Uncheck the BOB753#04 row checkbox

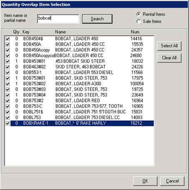coord(8,95)
